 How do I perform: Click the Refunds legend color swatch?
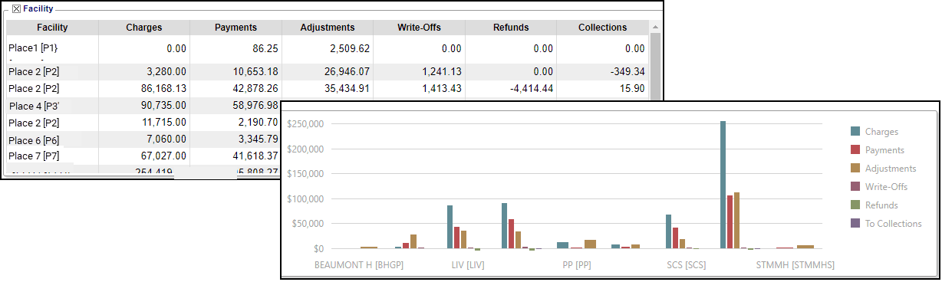click(x=855, y=205)
